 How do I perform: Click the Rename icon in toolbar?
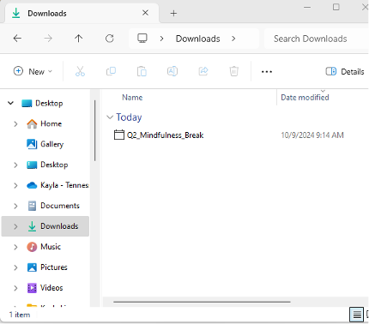coord(172,71)
